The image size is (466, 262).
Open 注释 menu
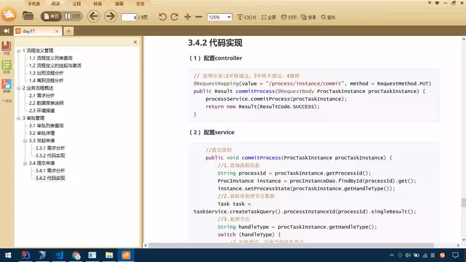pyautogui.click(x=77, y=4)
